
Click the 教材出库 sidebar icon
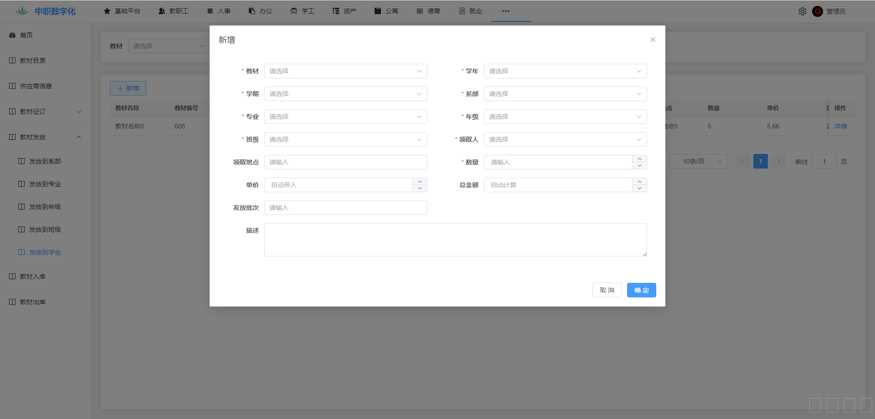click(x=12, y=302)
